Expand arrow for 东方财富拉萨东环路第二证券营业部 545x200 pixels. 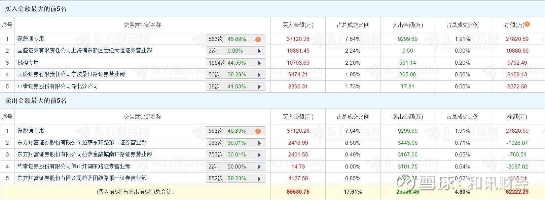tap(259, 143)
